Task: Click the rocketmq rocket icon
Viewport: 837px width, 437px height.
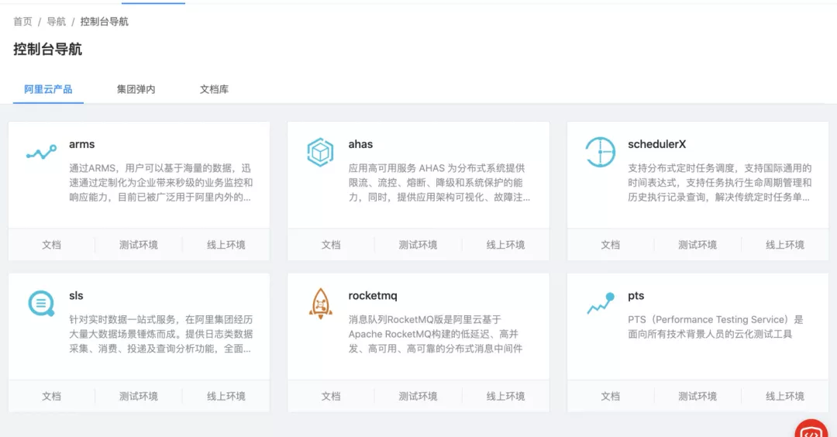Action: [320, 304]
